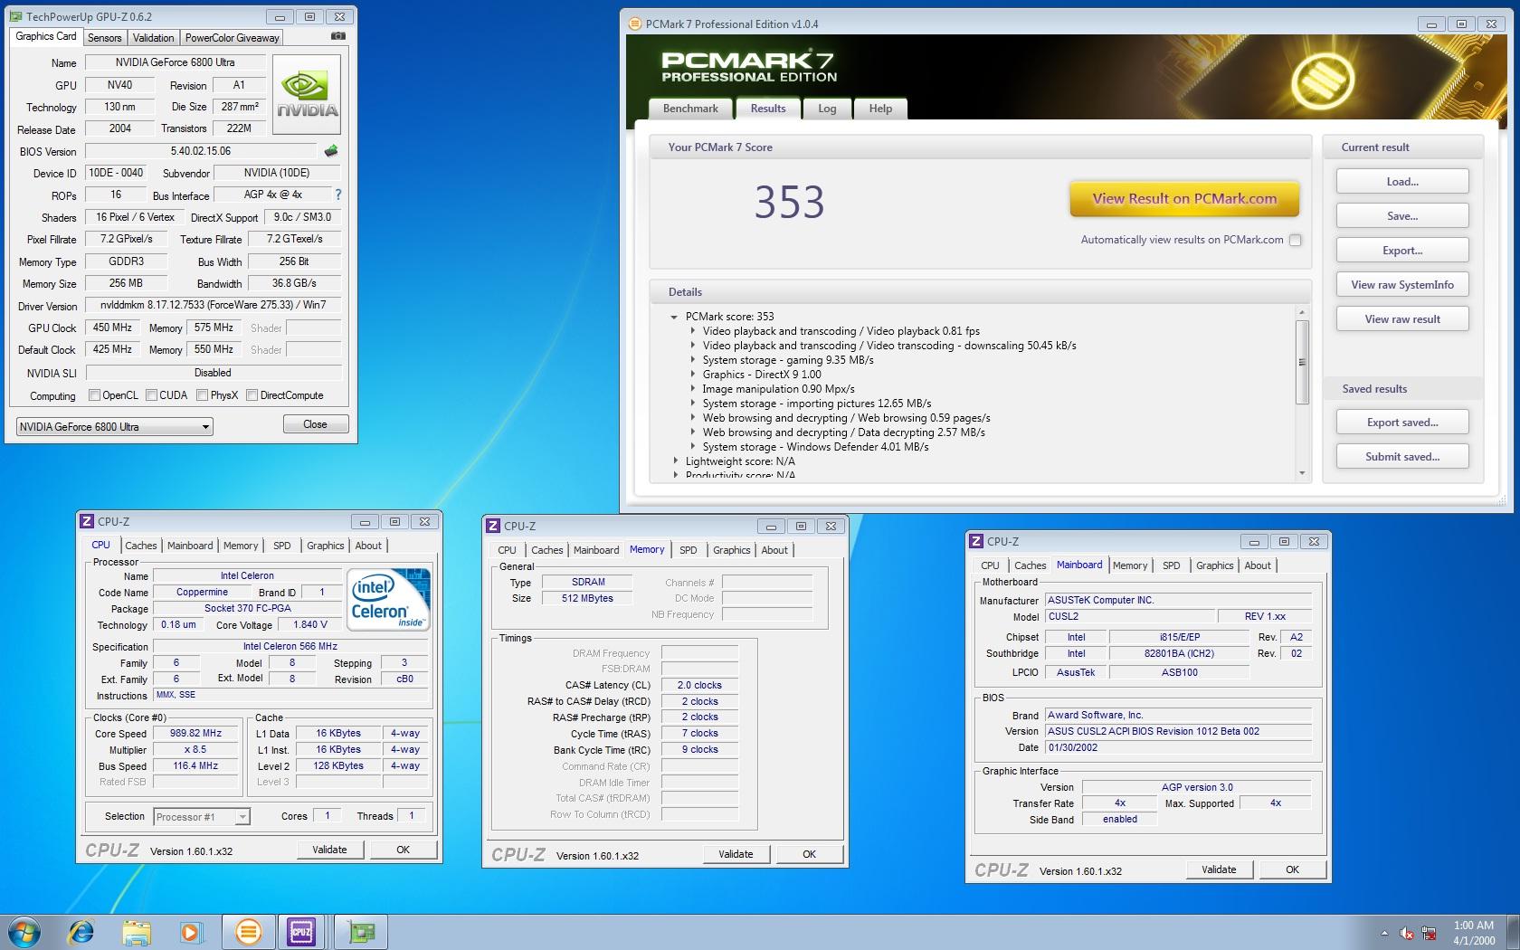1520x950 pixels.
Task: Open the PowerColor Giveaway tab
Action: point(233,38)
